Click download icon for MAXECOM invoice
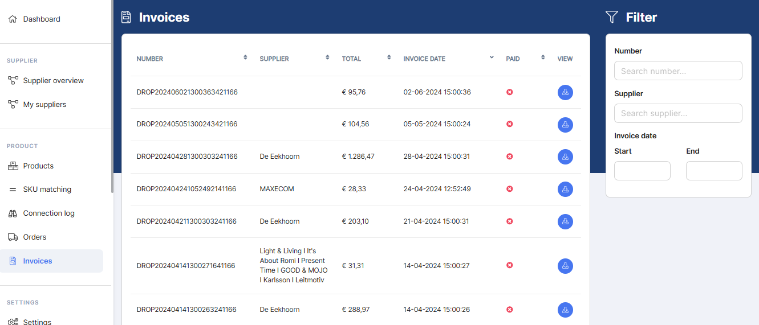759x325 pixels. click(x=565, y=190)
